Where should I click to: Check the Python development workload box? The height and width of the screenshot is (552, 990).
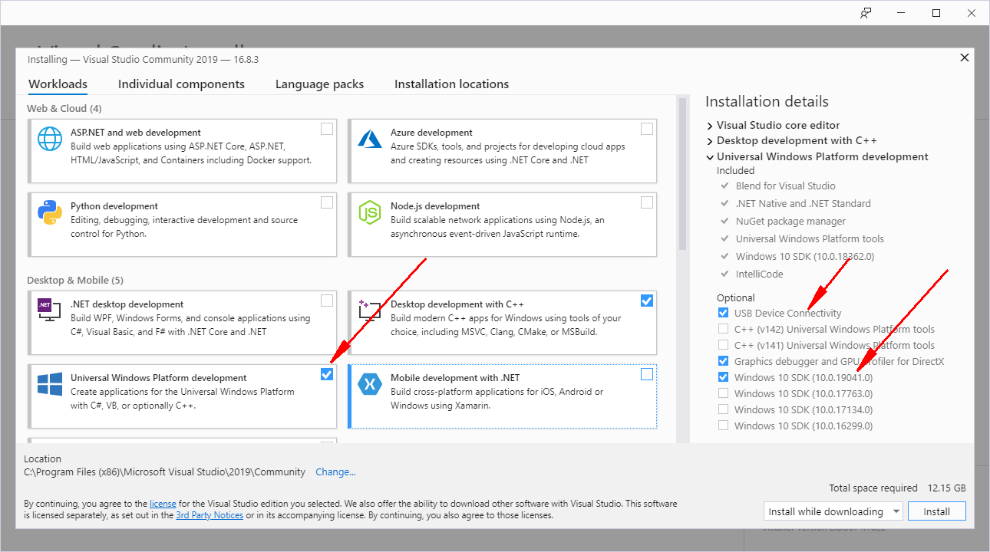tap(327, 202)
